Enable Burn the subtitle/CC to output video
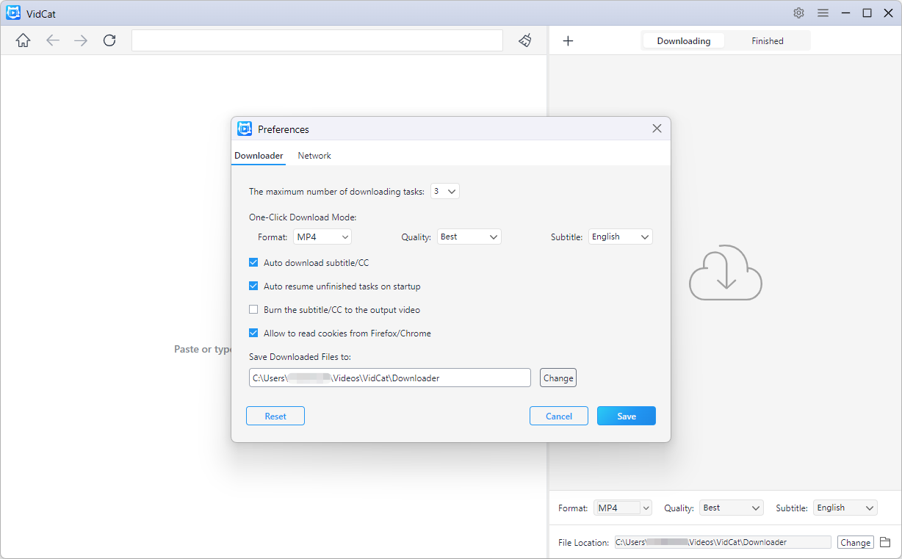The image size is (902, 559). 253,309
